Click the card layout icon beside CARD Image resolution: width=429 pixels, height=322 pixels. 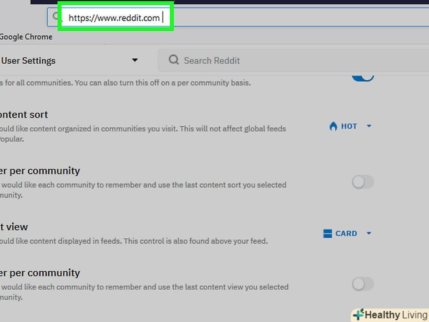(x=328, y=234)
